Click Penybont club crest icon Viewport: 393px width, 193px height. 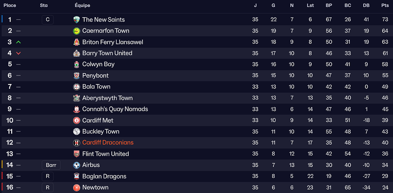(x=76, y=75)
